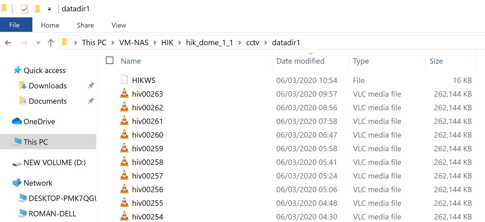Sort files by Date modified column
Image resolution: width=485 pixels, height=222 pixels.
coord(300,61)
